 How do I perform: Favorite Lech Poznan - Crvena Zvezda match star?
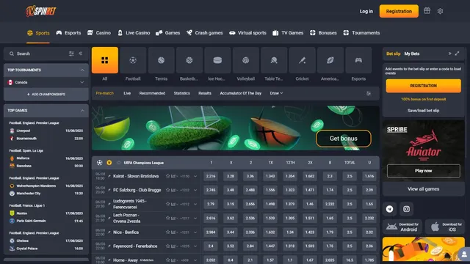coord(168,218)
